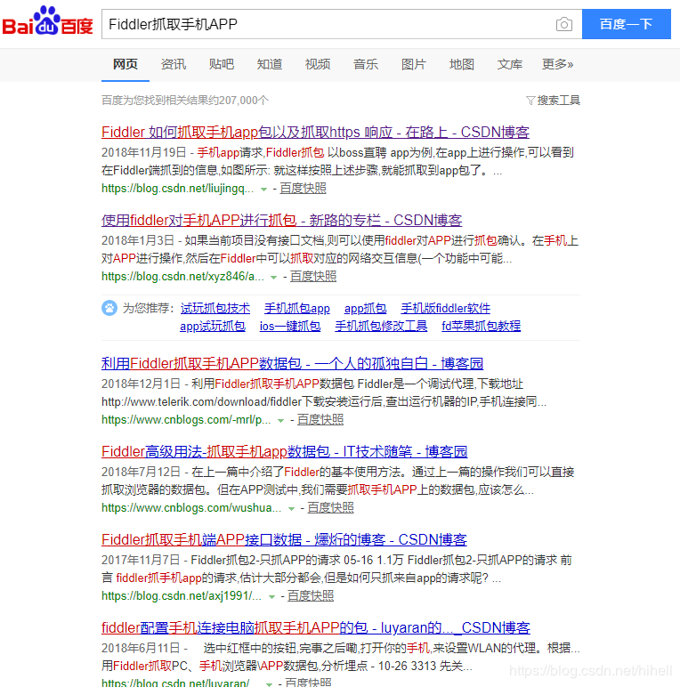This screenshot has width=680, height=687.
Task: Open 搜索工具 search tools
Action: click(554, 101)
